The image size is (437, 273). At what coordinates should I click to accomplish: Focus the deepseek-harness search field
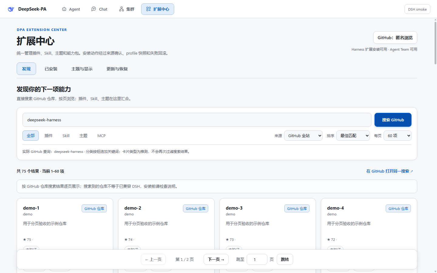[x=197, y=120]
